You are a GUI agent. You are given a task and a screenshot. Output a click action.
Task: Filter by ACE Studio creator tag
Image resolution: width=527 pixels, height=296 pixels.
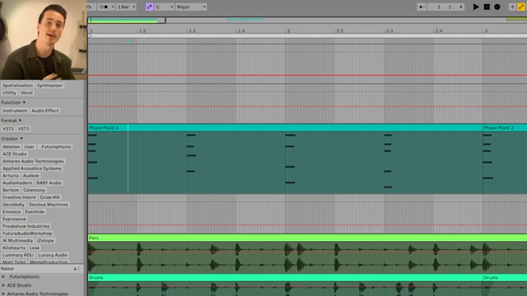[15, 154]
